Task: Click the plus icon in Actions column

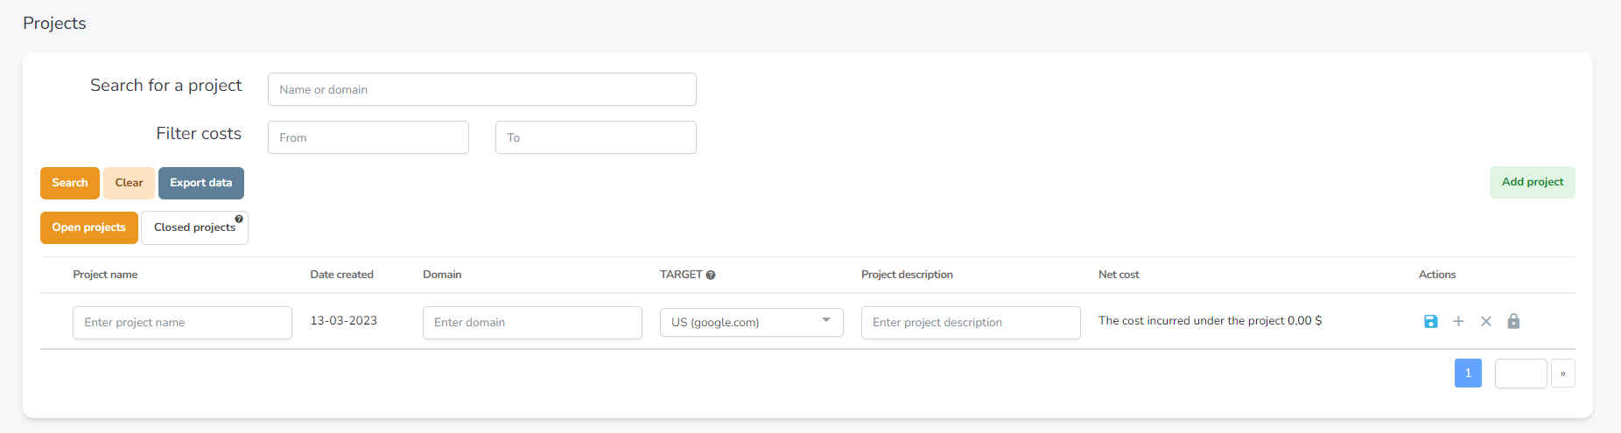Action: pos(1458,321)
